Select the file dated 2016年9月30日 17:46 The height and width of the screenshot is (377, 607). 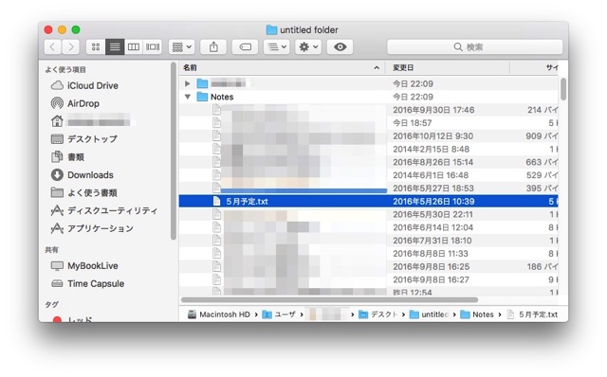[369, 110]
